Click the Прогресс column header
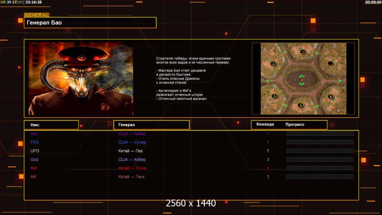This screenshot has width=382, height=215. click(x=295, y=124)
